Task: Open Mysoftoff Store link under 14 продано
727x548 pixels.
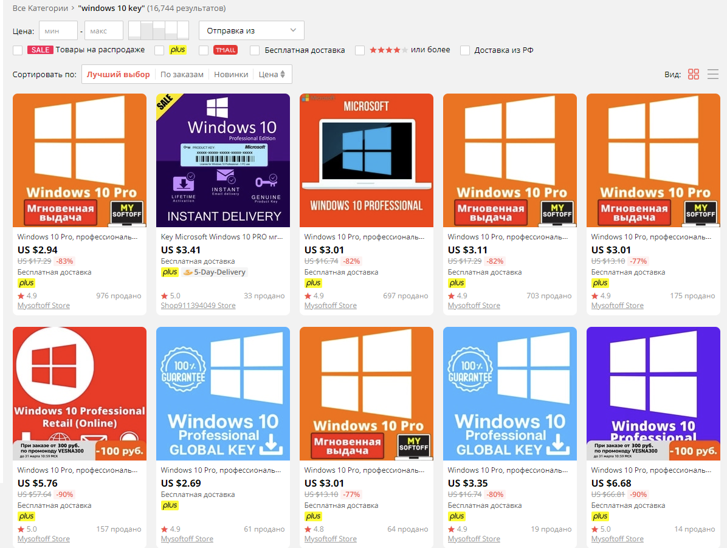Action: 617,539
